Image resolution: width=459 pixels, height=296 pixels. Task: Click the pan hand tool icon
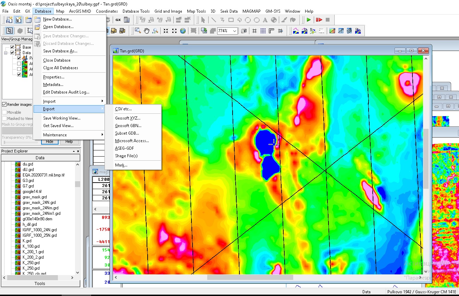point(147,31)
